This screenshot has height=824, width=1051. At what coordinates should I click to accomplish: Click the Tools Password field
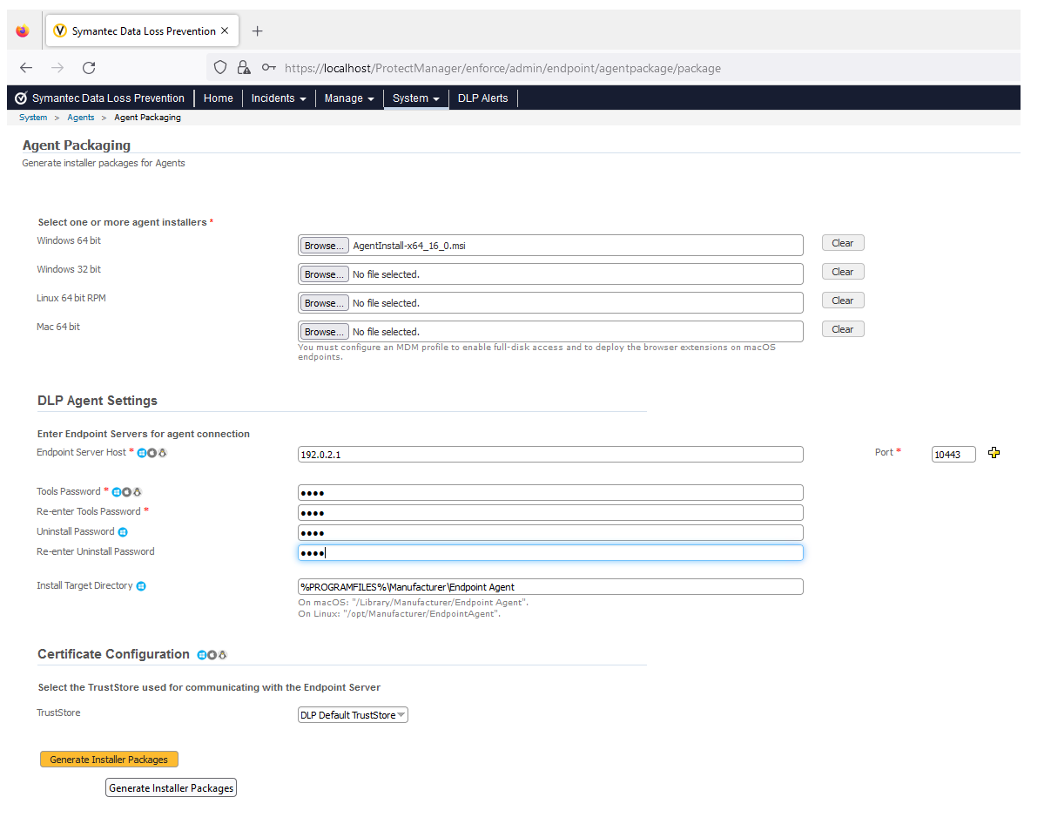tap(550, 493)
